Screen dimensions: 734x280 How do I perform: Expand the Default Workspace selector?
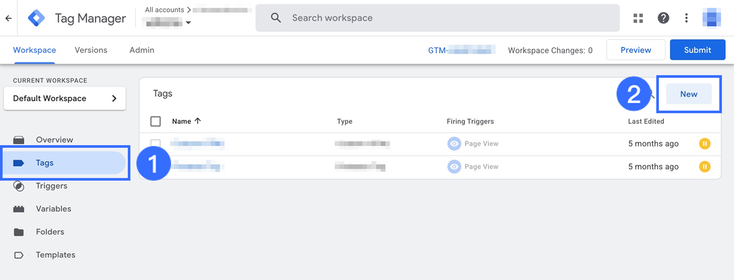click(x=65, y=99)
